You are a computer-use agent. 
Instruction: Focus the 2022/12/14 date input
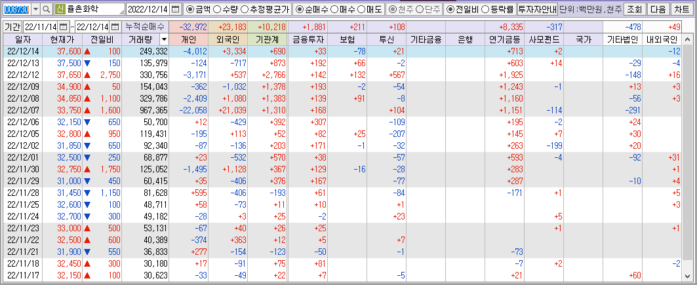pos(148,9)
